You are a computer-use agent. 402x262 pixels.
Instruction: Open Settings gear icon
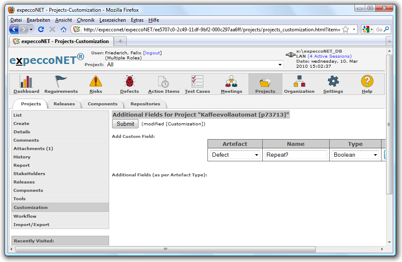point(333,81)
